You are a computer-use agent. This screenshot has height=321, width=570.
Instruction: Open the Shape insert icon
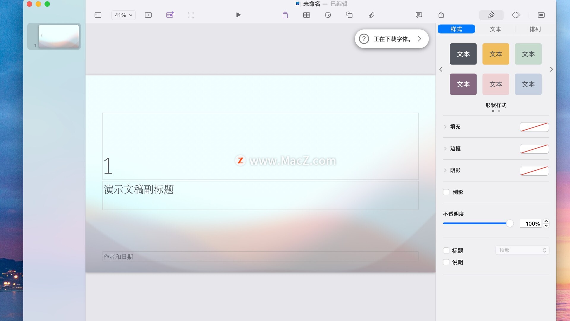coord(349,15)
